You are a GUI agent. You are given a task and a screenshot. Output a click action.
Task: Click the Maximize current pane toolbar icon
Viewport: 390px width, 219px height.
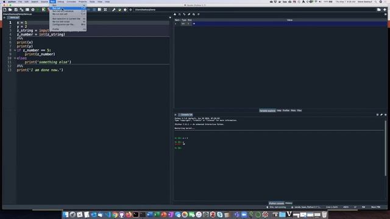(x=105, y=10)
